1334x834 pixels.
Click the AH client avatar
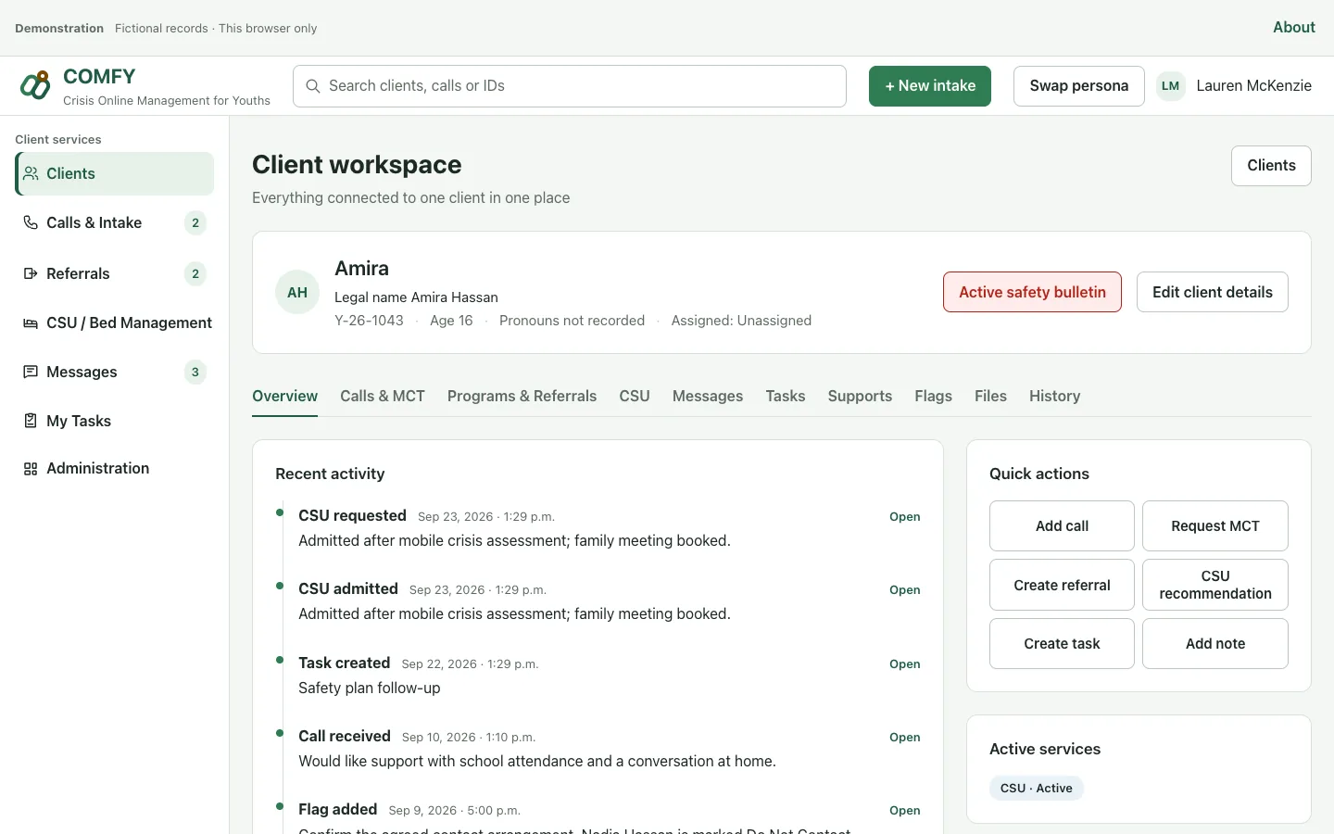coord(297,292)
